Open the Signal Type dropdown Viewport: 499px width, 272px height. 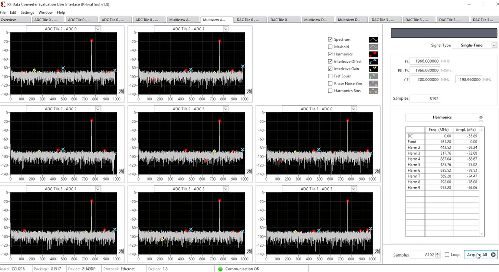pos(494,45)
